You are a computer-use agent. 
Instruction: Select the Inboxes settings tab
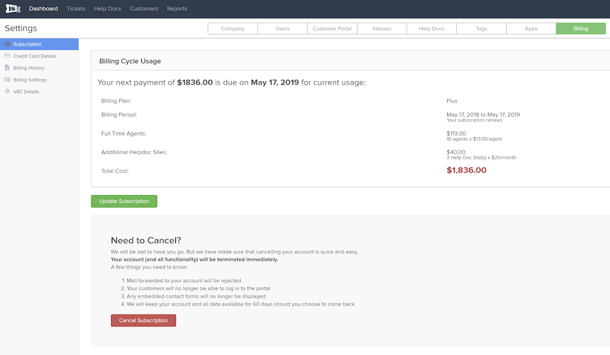pos(382,29)
